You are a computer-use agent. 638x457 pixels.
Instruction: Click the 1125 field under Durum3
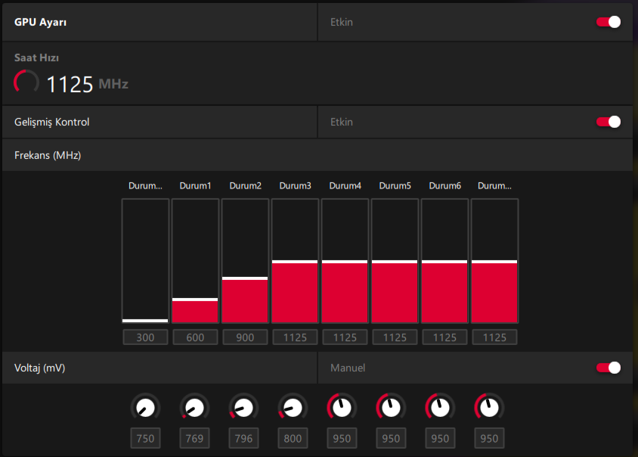click(295, 337)
